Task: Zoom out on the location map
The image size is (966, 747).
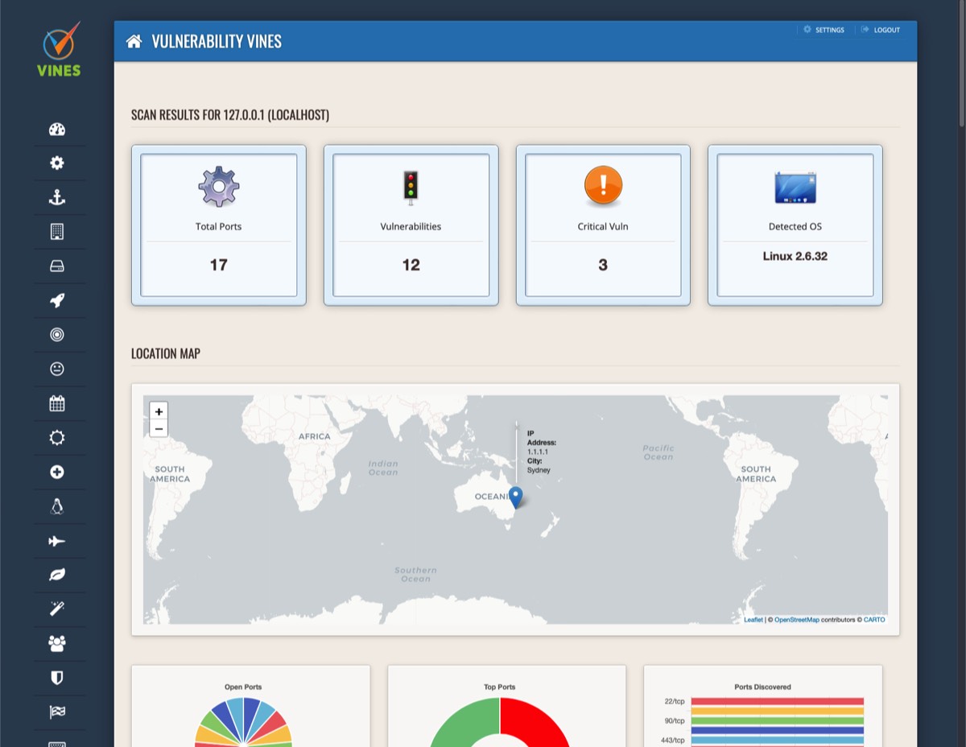Action: [159, 429]
